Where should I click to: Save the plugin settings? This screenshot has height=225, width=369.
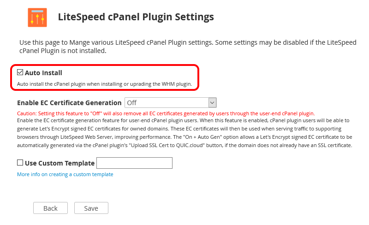91,208
